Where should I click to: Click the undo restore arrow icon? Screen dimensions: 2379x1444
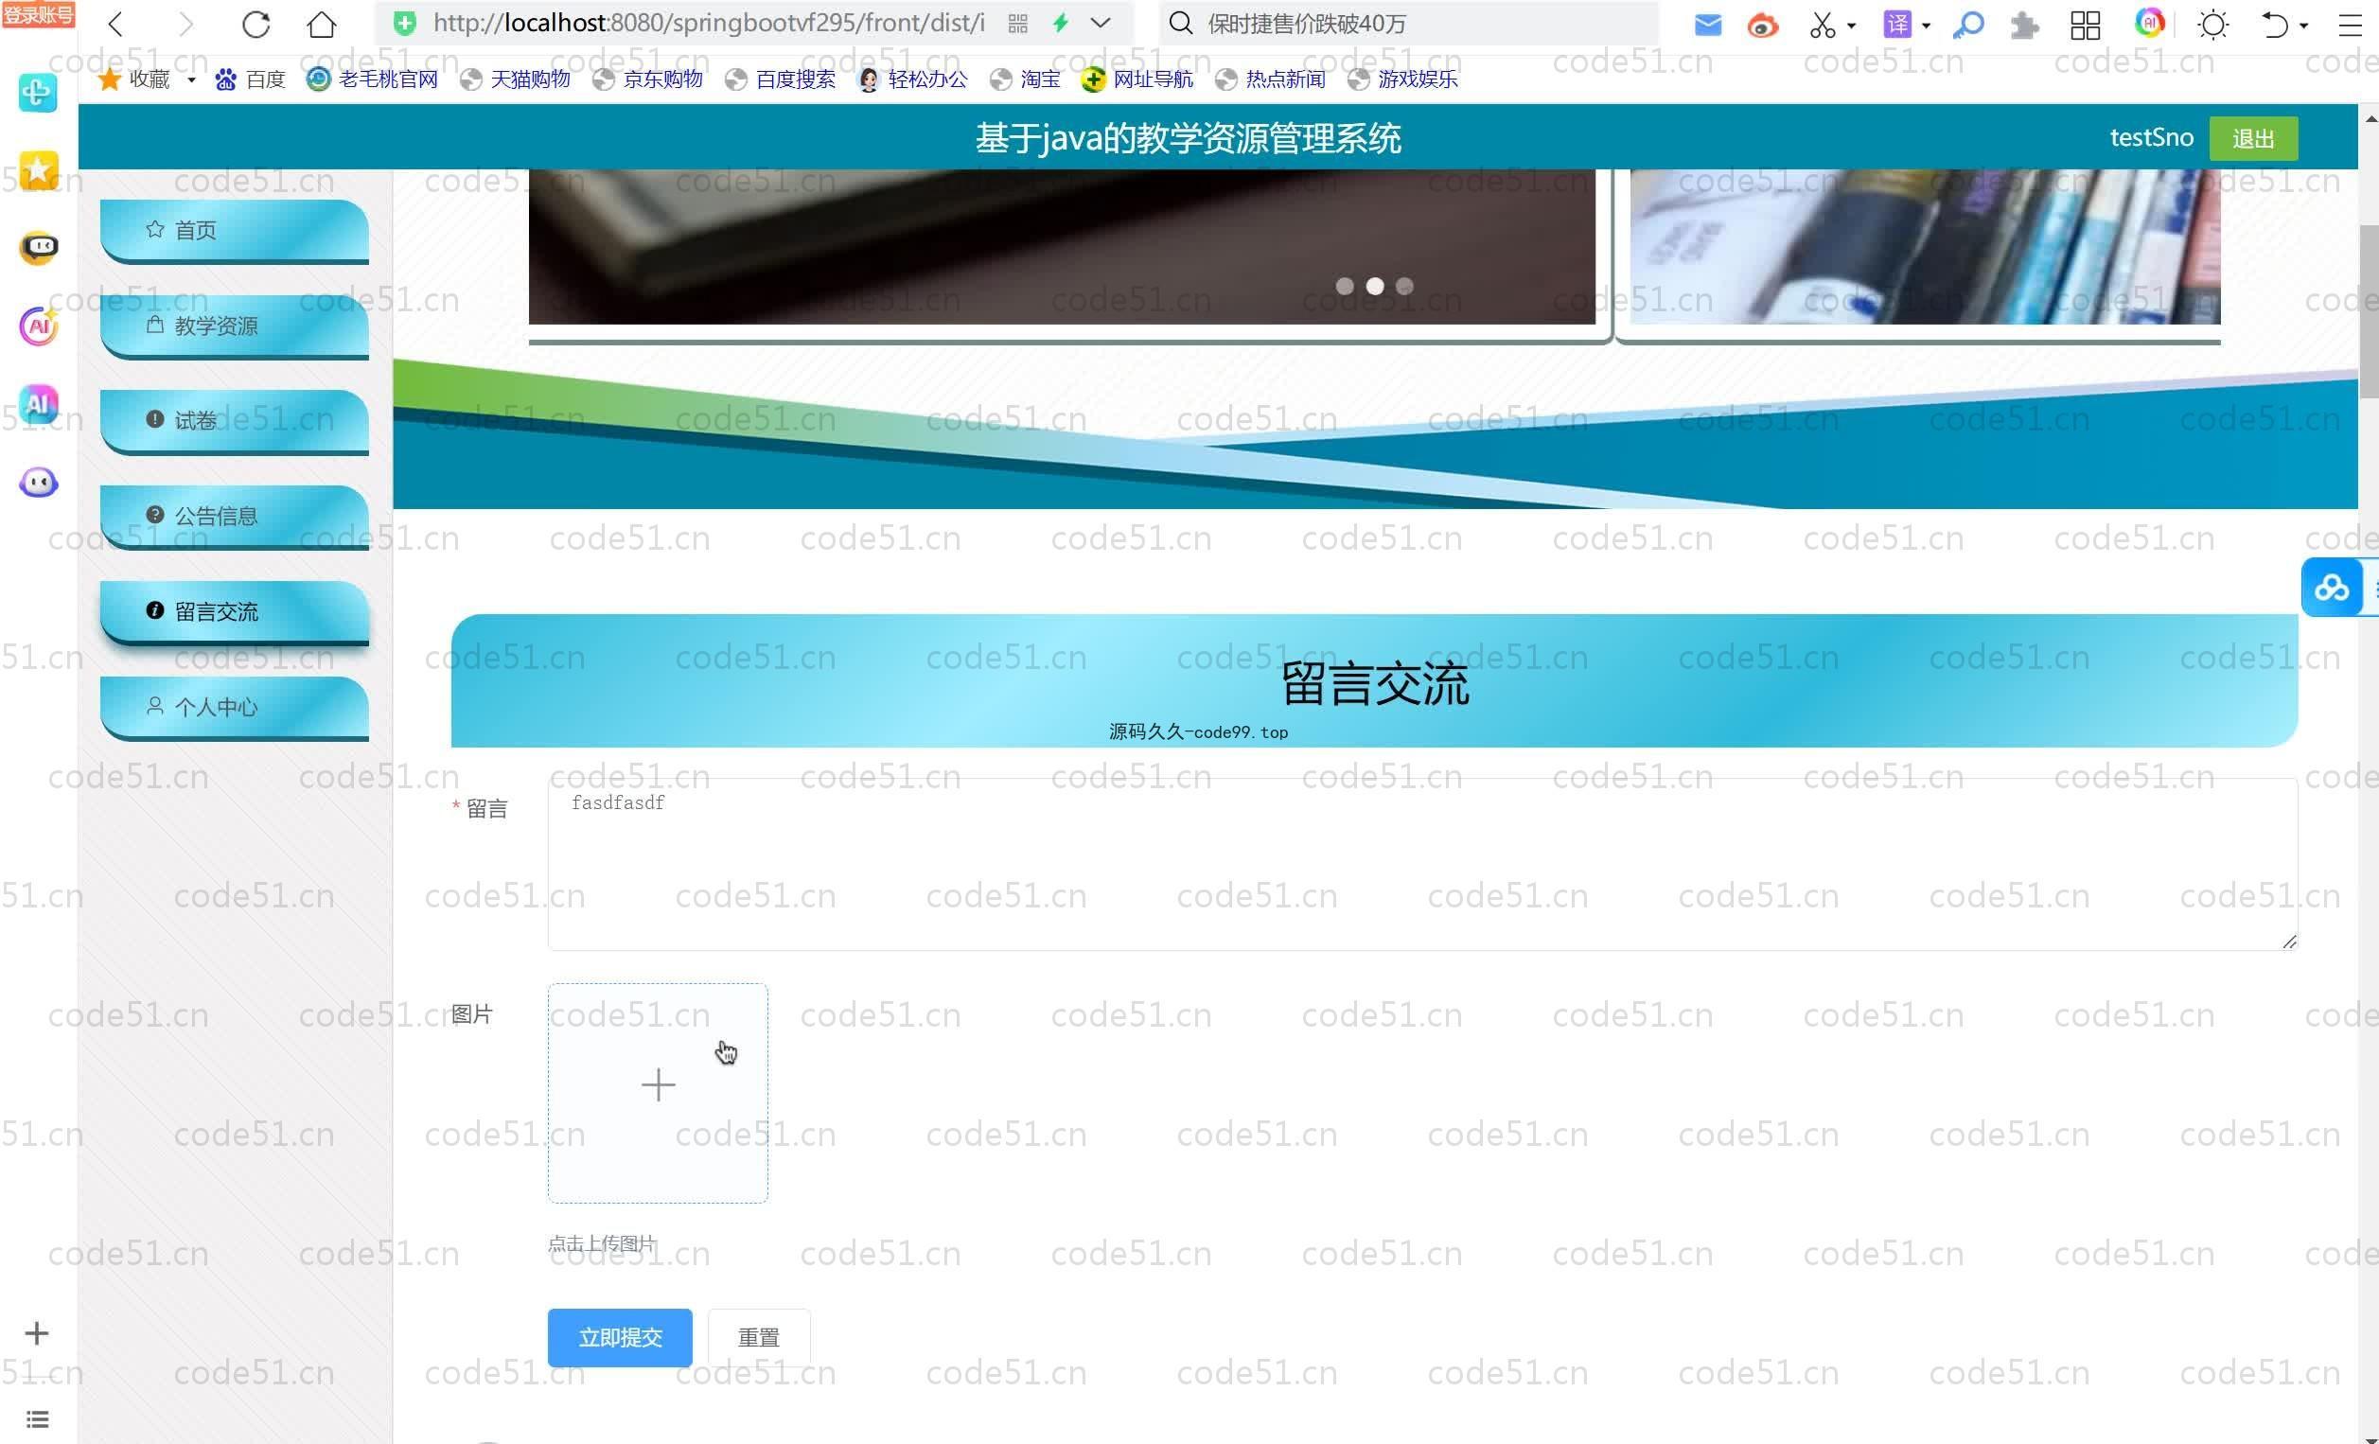(2275, 25)
